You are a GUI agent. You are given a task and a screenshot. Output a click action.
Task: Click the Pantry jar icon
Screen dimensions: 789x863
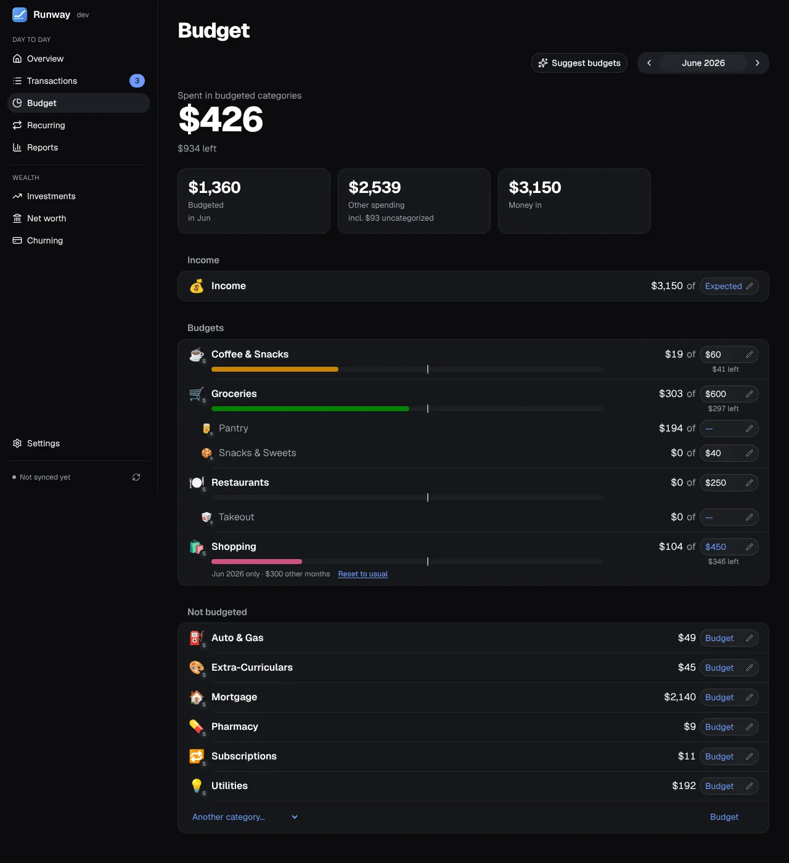pos(206,428)
